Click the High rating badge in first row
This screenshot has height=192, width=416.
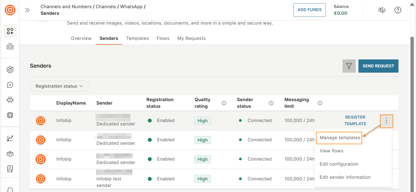click(x=202, y=121)
